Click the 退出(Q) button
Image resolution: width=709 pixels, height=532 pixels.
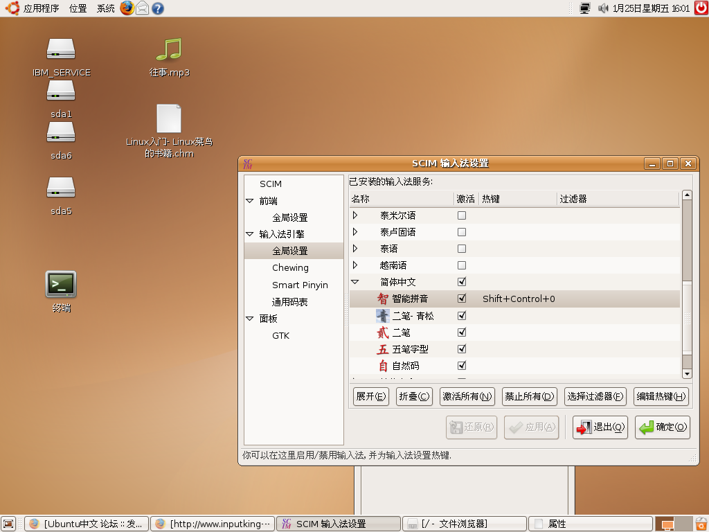600,427
